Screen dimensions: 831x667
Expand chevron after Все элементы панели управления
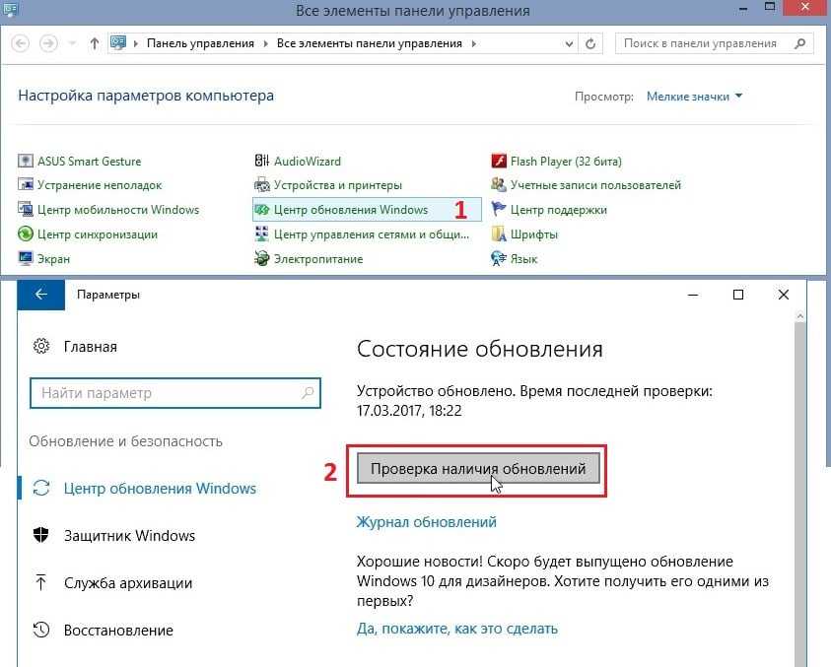(x=474, y=43)
